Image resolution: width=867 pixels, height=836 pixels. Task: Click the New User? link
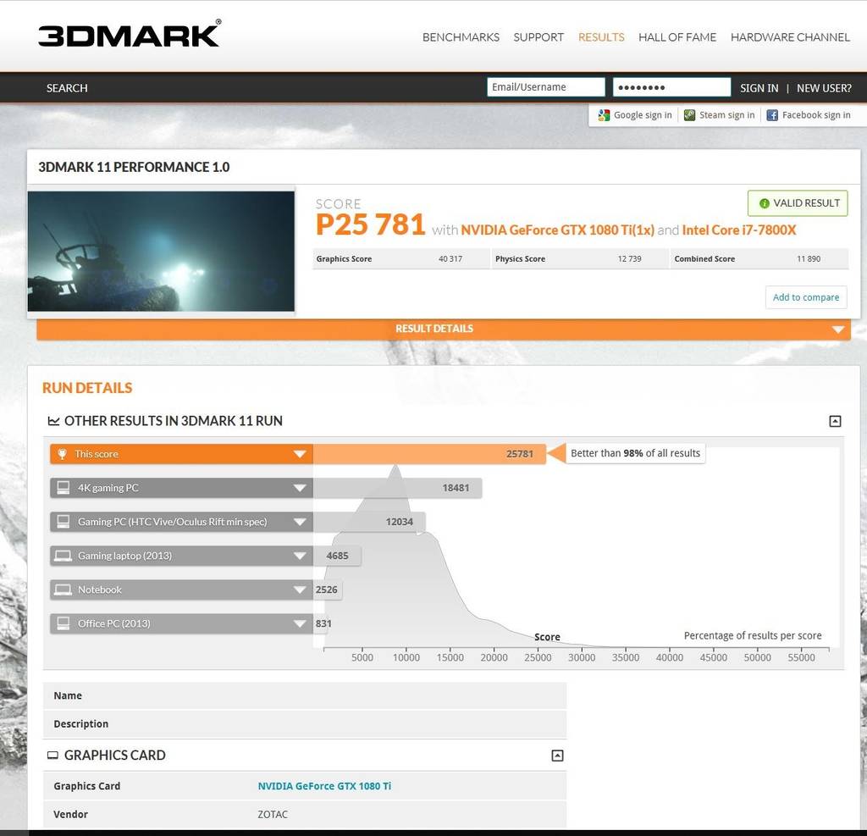(824, 88)
